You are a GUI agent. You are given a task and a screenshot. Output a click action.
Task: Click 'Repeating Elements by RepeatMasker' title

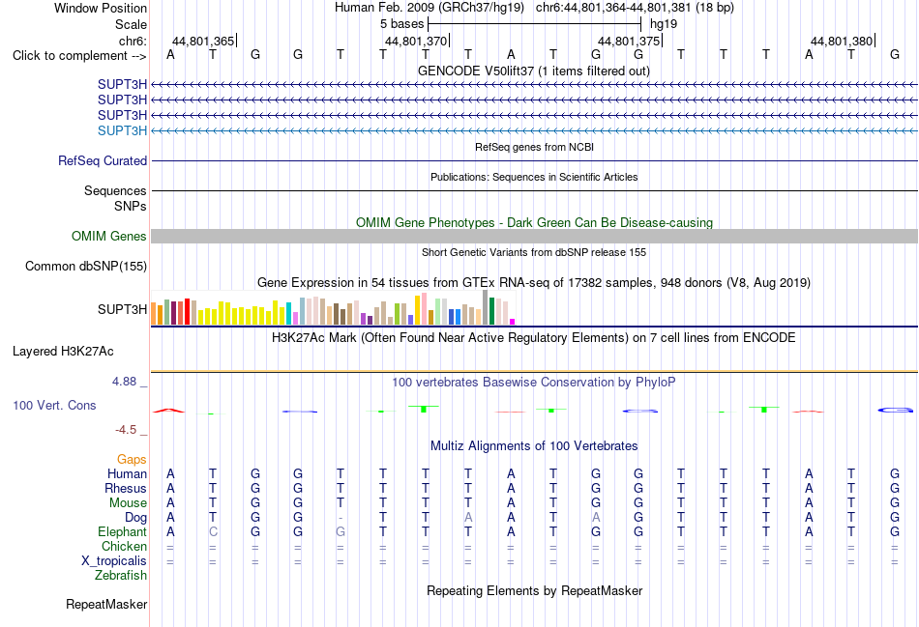pyautogui.click(x=535, y=590)
